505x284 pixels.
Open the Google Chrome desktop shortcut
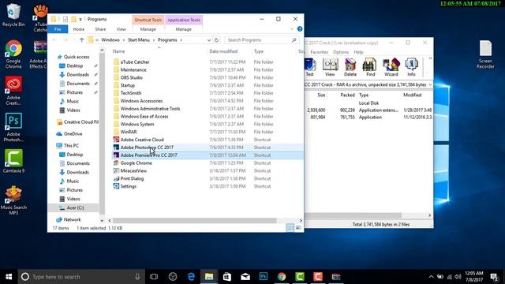tap(13, 54)
